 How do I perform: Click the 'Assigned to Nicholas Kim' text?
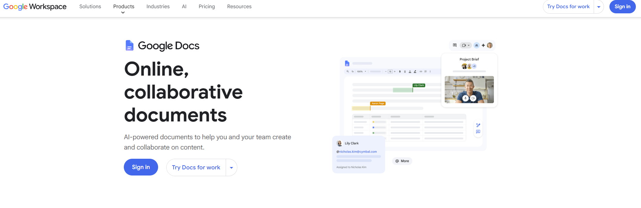click(351, 167)
